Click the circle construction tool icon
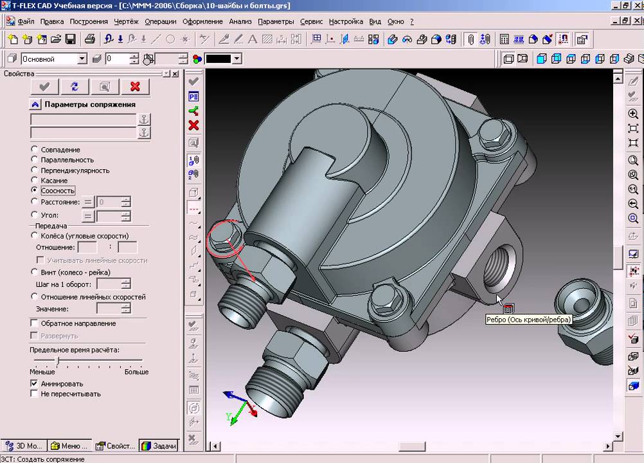Viewport: 644px width, 463px height. tap(170, 39)
